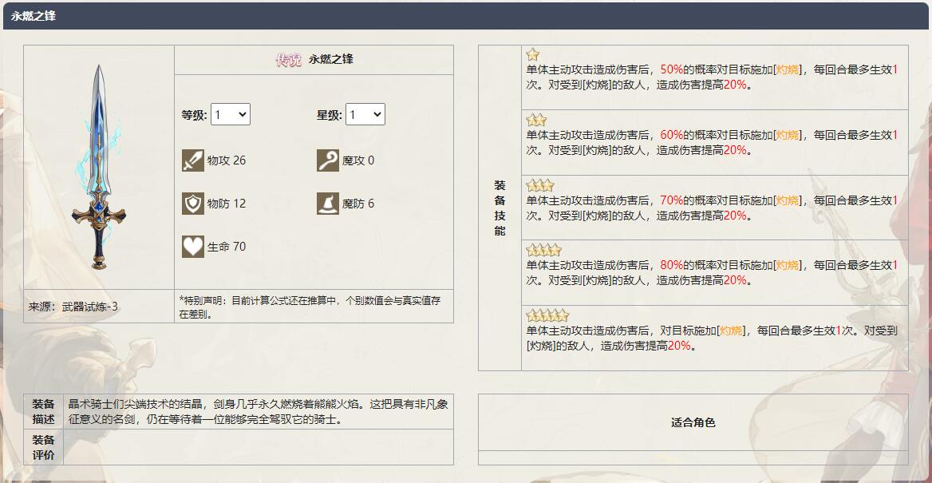Click the 特别声明 disclaimer note

(310, 307)
